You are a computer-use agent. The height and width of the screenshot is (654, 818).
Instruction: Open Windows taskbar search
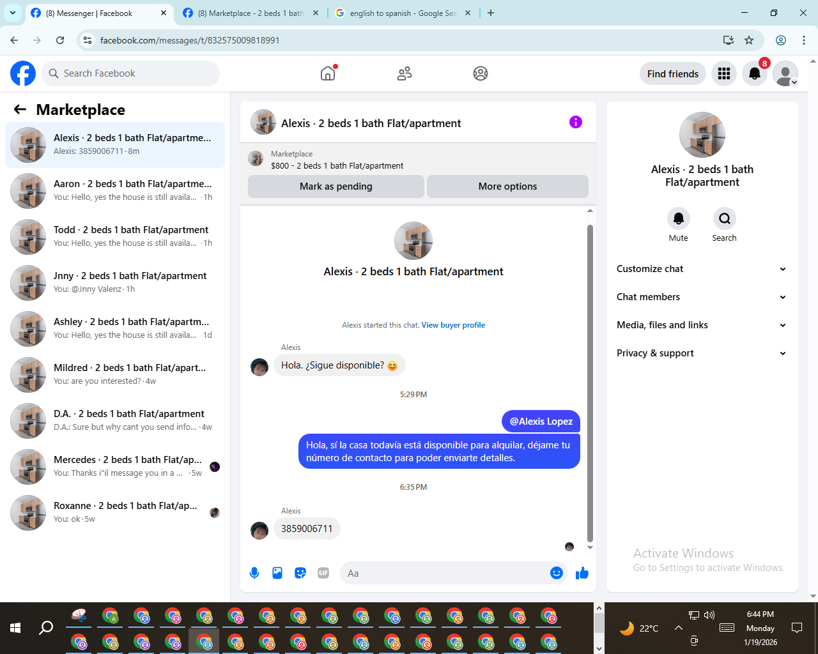(x=46, y=628)
